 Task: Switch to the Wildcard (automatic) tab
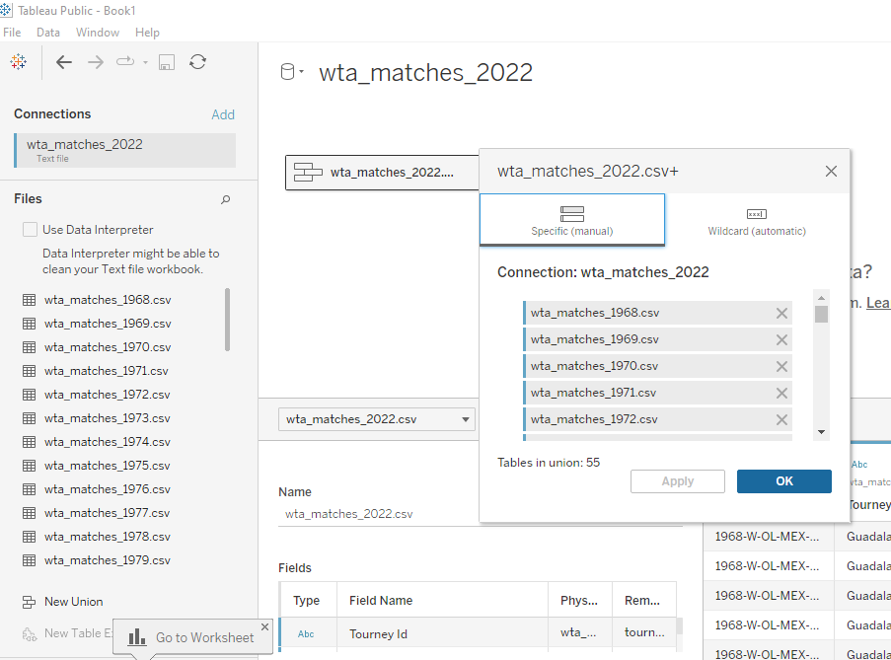[757, 220]
